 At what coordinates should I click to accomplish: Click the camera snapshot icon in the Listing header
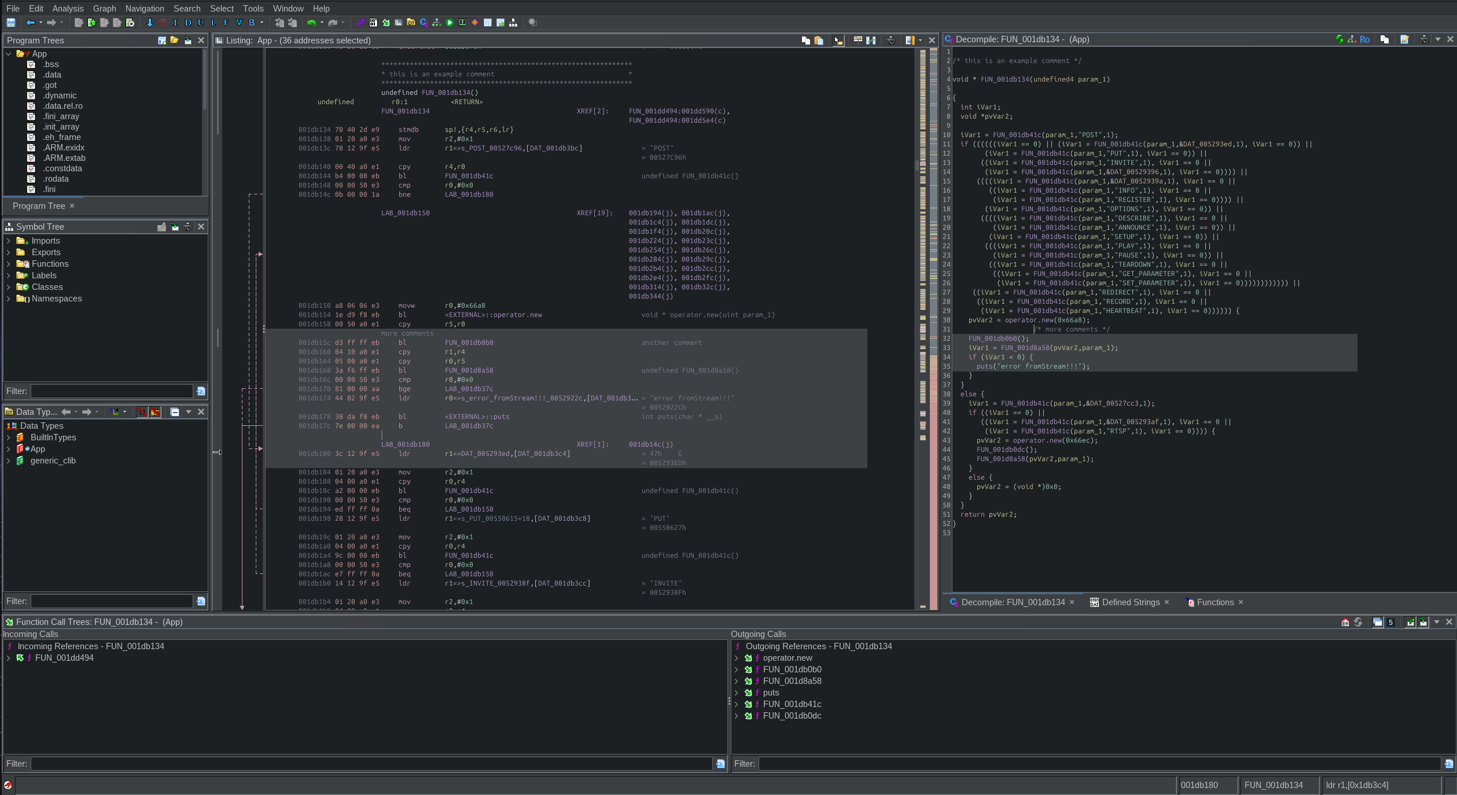coord(891,40)
